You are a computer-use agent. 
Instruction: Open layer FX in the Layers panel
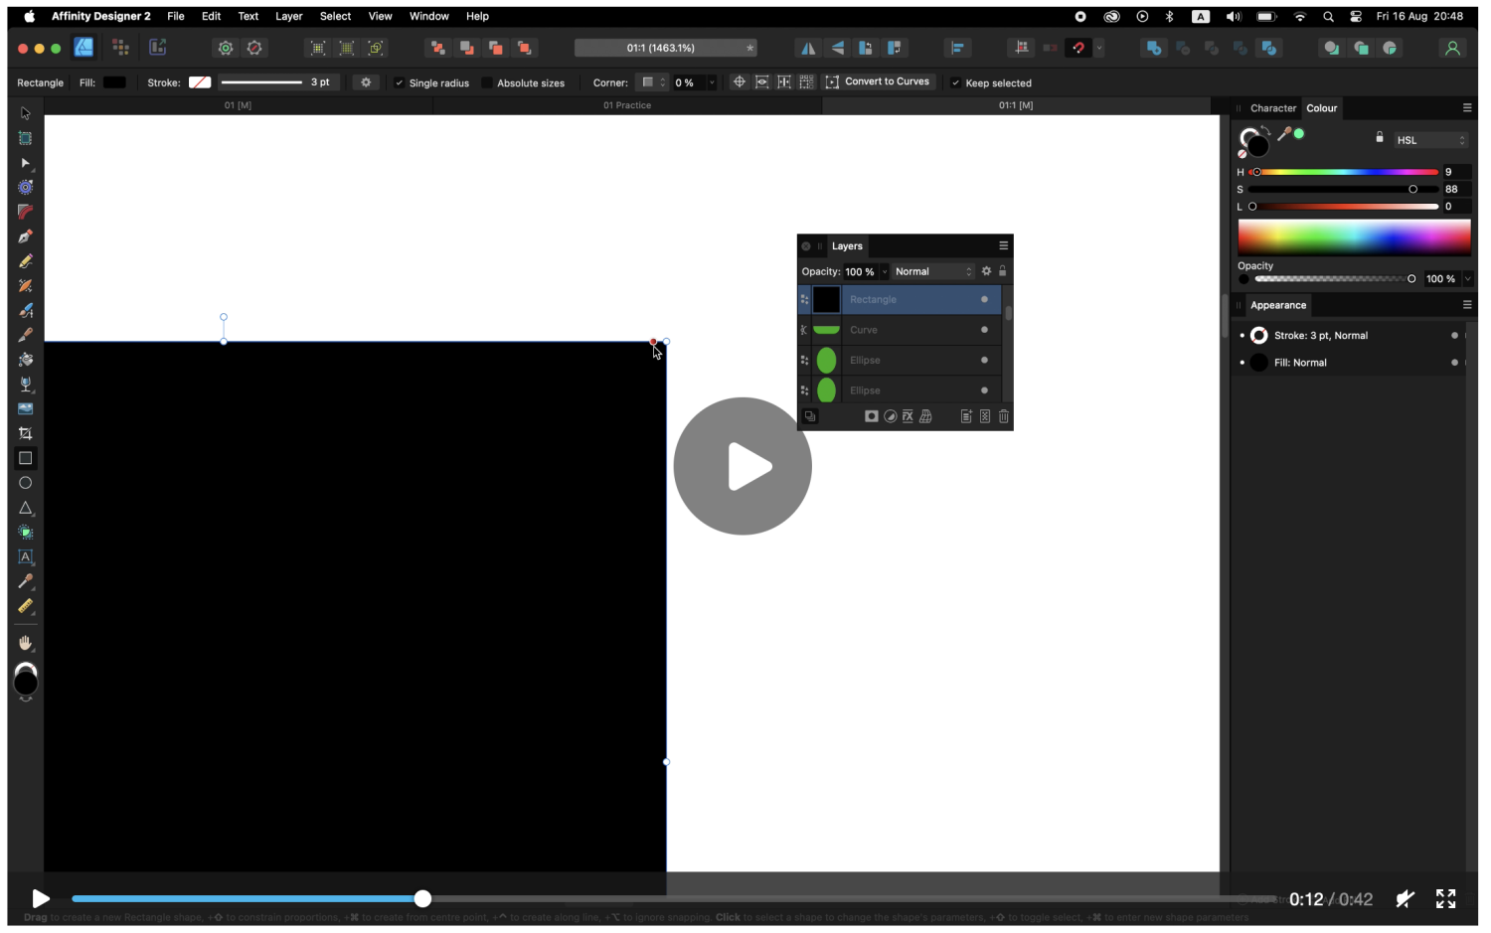coord(908,416)
